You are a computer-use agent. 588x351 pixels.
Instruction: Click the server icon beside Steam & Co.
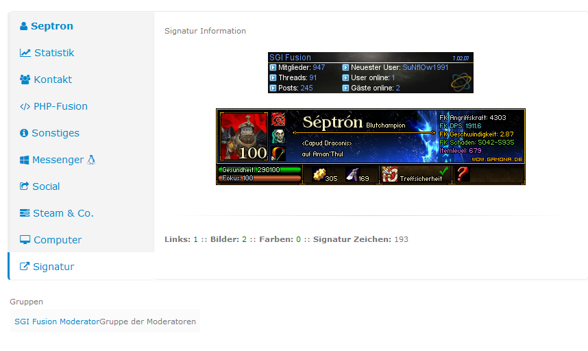[25, 213]
